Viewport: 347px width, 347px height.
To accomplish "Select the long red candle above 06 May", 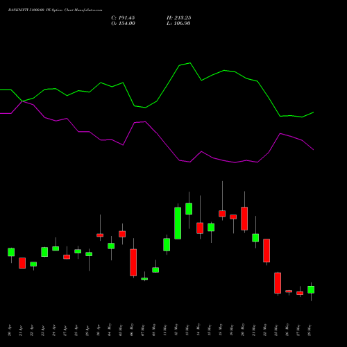I will (x=133, y=262).
